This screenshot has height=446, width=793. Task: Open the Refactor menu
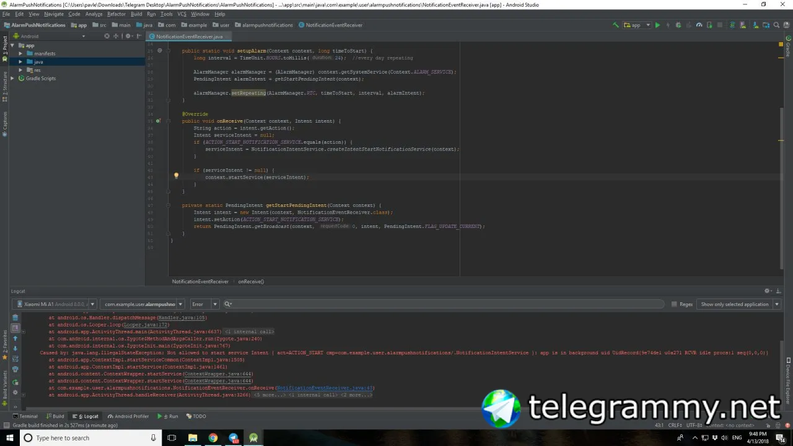point(116,14)
